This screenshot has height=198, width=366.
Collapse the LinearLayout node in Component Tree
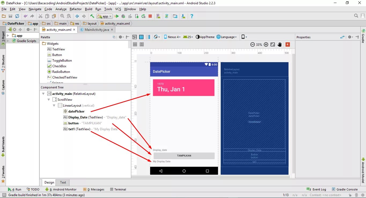54,106
